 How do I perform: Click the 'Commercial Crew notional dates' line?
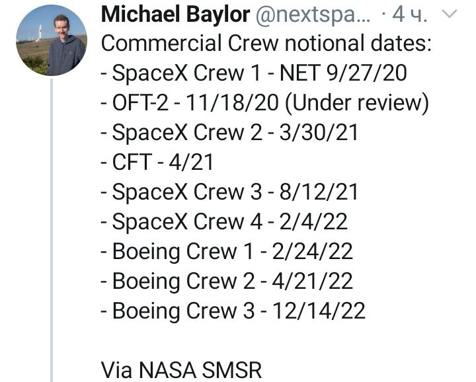click(x=266, y=44)
